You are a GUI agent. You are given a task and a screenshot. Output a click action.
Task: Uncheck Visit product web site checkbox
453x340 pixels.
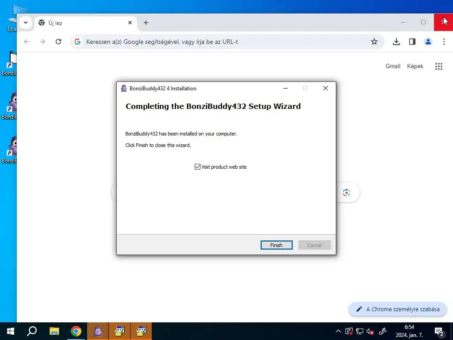point(197,167)
